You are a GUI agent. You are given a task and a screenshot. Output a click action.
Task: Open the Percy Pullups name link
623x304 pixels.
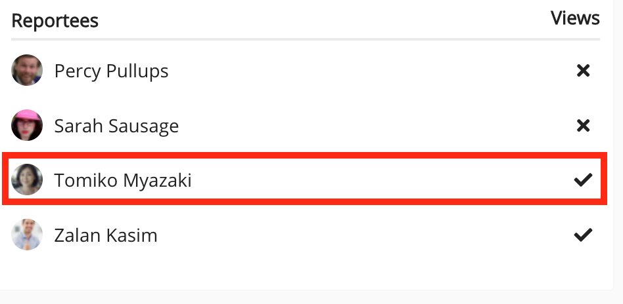111,71
